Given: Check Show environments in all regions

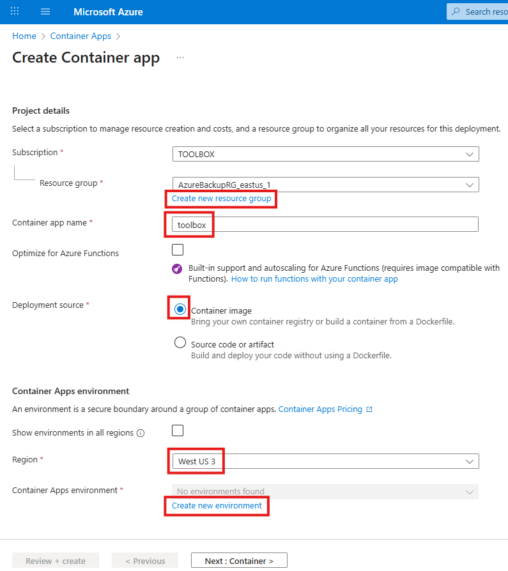Looking at the screenshot, I should 178,430.
